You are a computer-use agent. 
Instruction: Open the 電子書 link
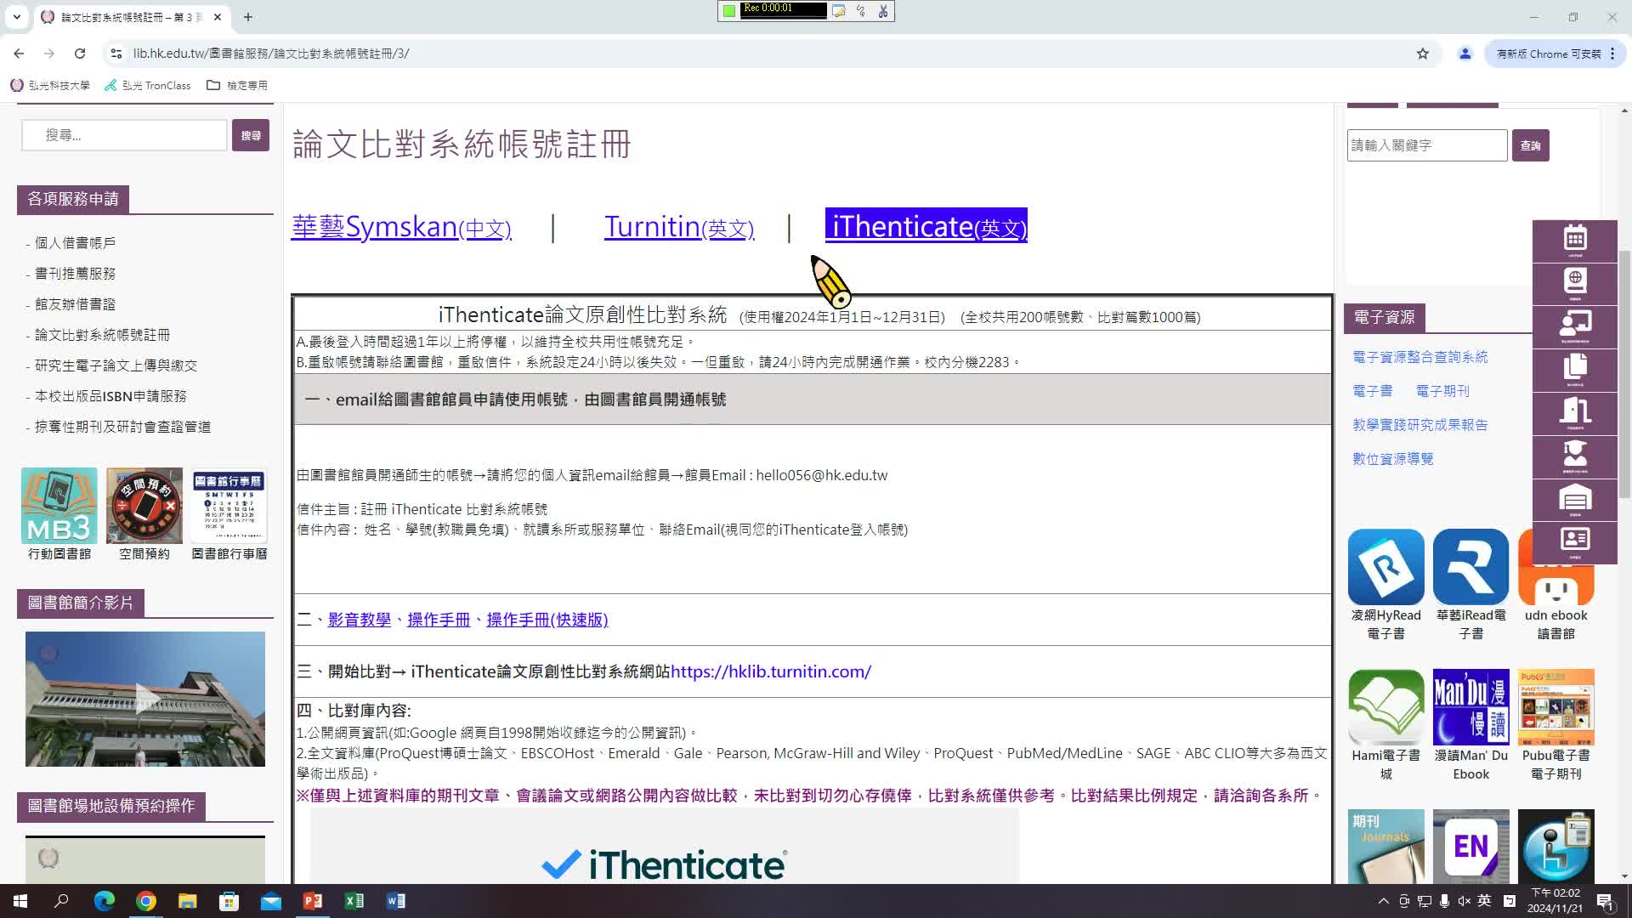(x=1372, y=391)
